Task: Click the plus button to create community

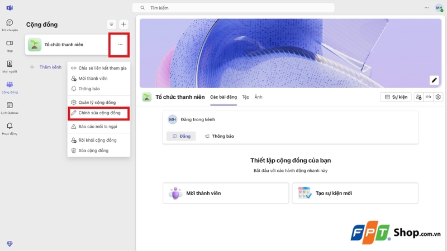Action: pyautogui.click(x=123, y=25)
